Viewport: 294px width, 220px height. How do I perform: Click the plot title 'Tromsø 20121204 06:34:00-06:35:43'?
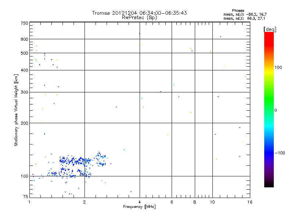pyautogui.click(x=139, y=13)
